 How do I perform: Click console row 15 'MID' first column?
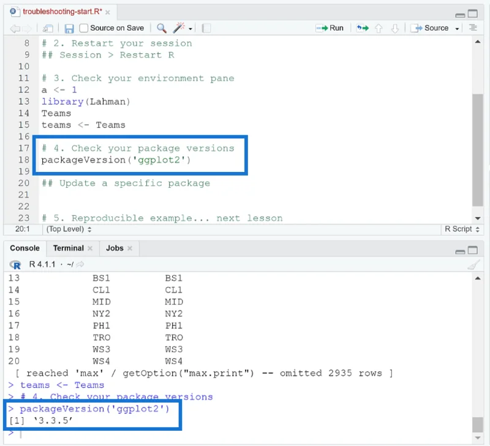pos(102,302)
